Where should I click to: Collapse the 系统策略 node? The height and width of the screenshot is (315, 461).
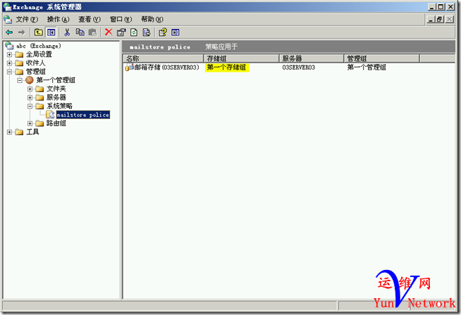click(x=30, y=106)
